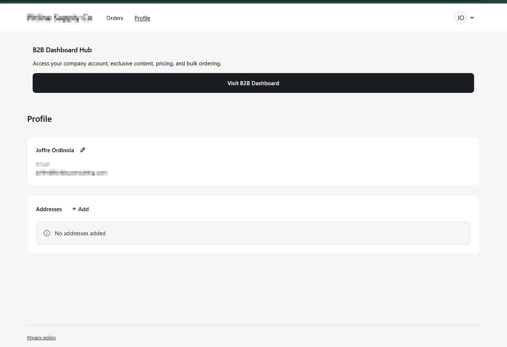The height and width of the screenshot is (347, 507).
Task: Open the Orders page in the navigation
Action: (x=115, y=18)
